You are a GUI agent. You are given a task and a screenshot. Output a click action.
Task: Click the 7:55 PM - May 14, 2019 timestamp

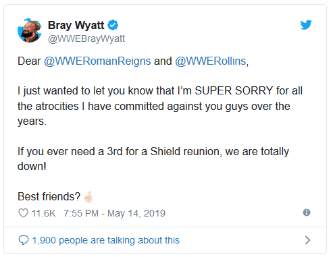coord(114,213)
